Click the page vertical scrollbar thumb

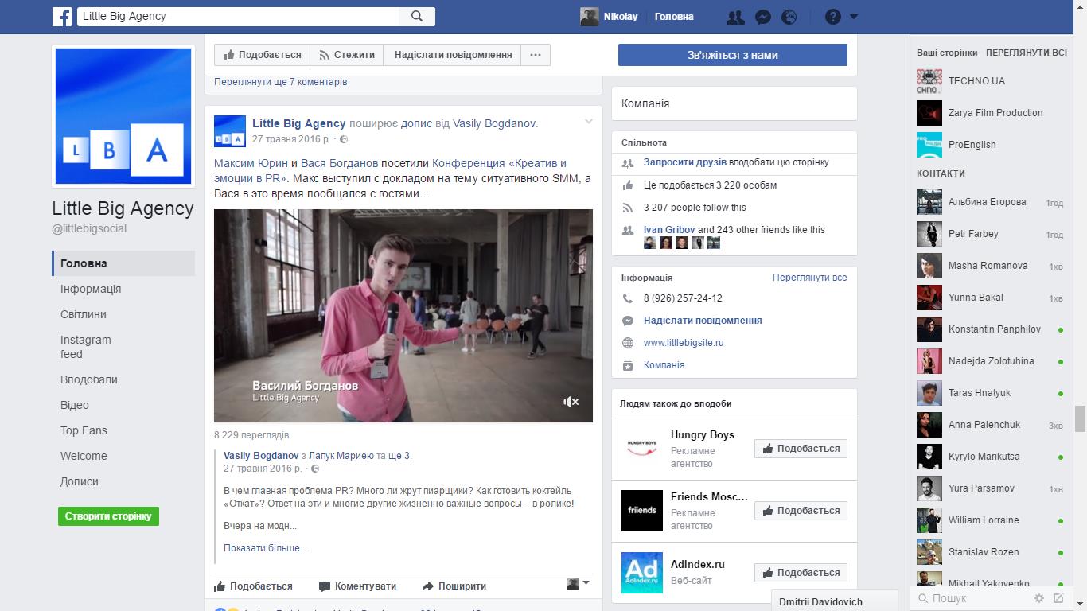pos(1080,418)
